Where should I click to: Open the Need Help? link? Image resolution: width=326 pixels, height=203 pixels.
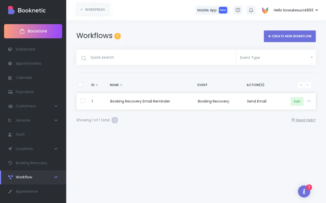pyautogui.click(x=303, y=120)
